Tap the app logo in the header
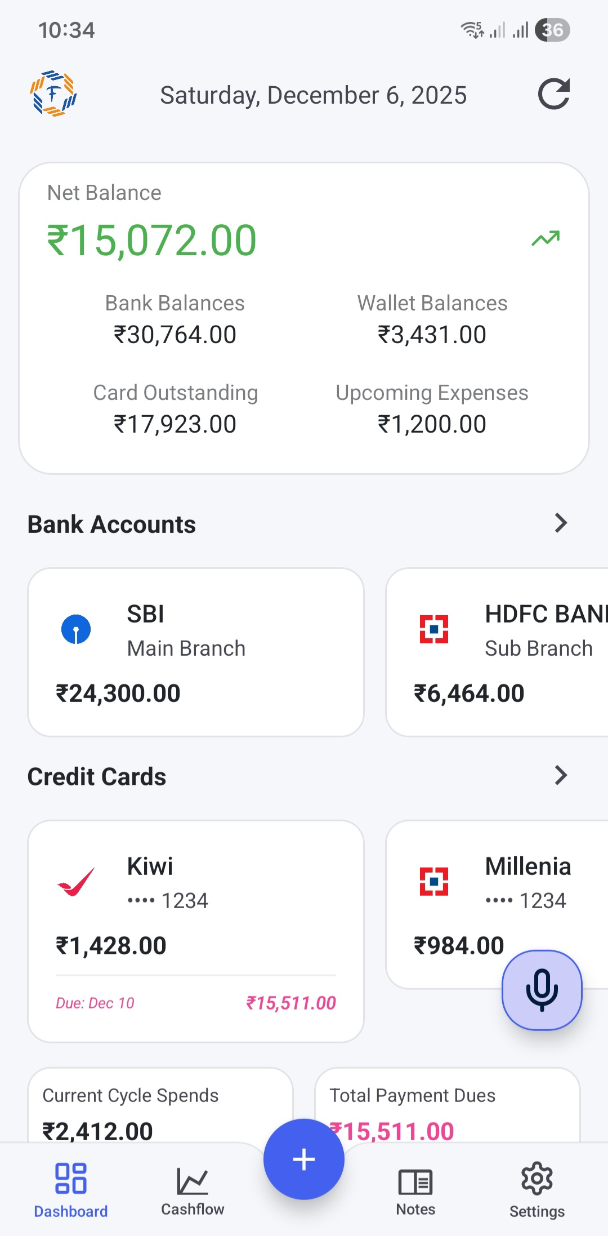 (53, 94)
